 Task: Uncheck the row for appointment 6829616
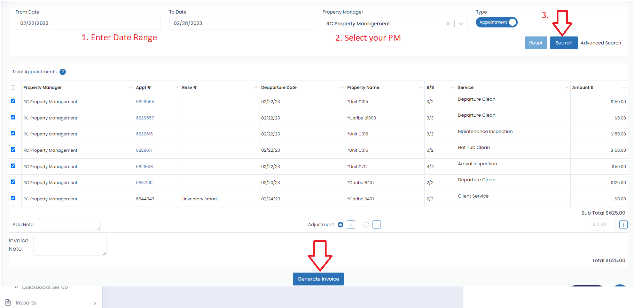coord(13,133)
